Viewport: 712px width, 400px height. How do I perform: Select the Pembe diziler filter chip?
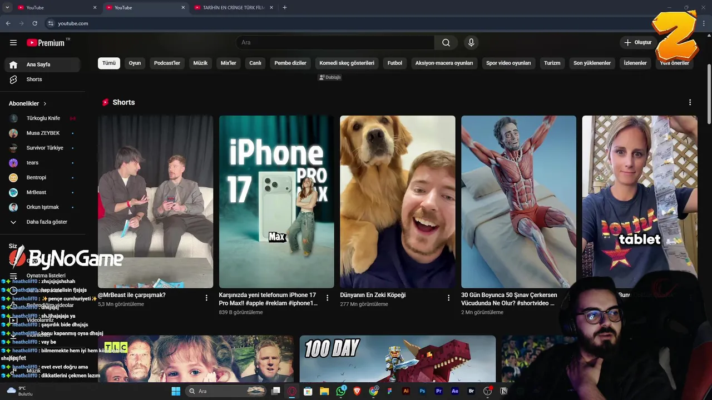[x=290, y=63]
